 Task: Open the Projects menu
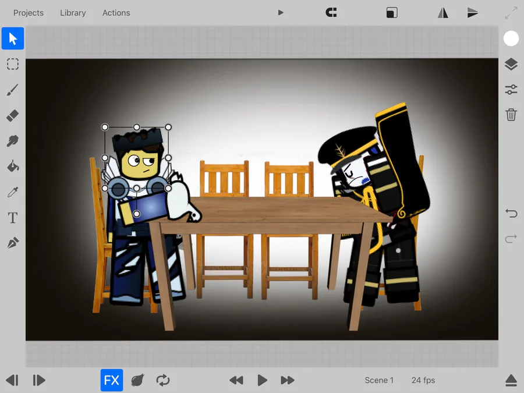(29, 13)
